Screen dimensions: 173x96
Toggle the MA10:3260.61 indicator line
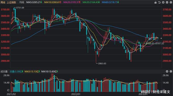(x=53, y=2)
